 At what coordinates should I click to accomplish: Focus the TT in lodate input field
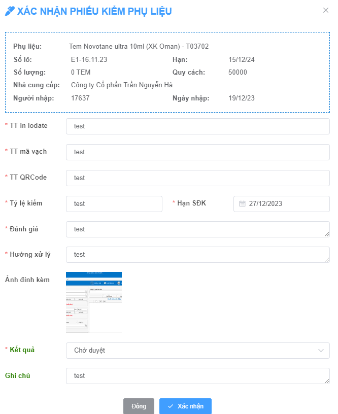click(197, 126)
